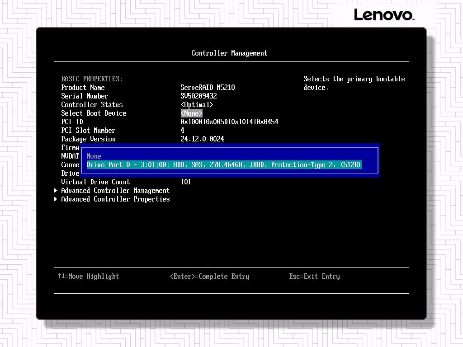Click the Controller Management title
This screenshot has width=463, height=347.
pos(229,53)
